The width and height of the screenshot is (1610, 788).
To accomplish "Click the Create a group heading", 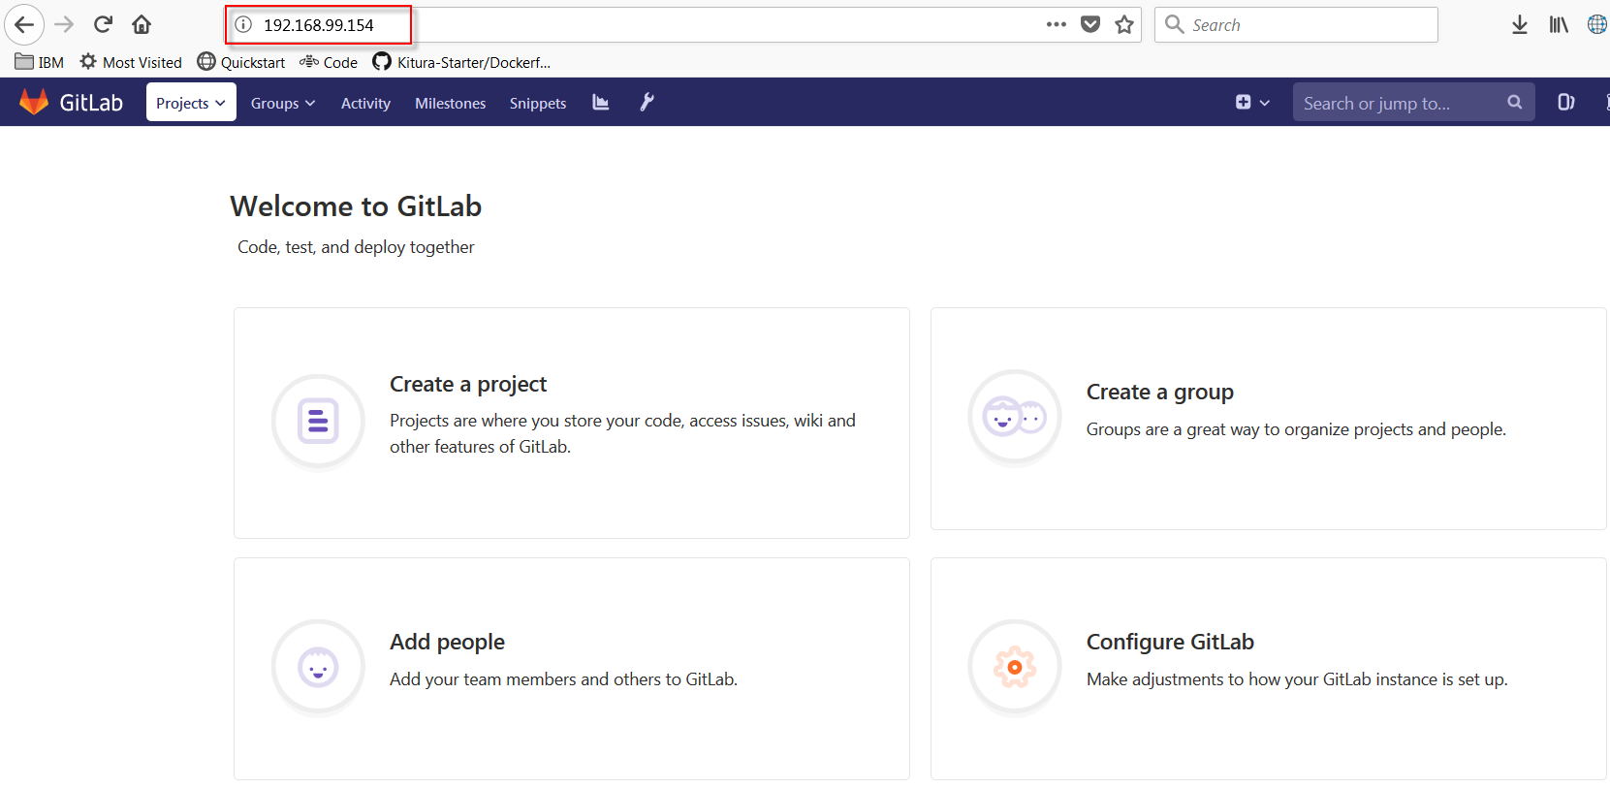I will [1160, 392].
